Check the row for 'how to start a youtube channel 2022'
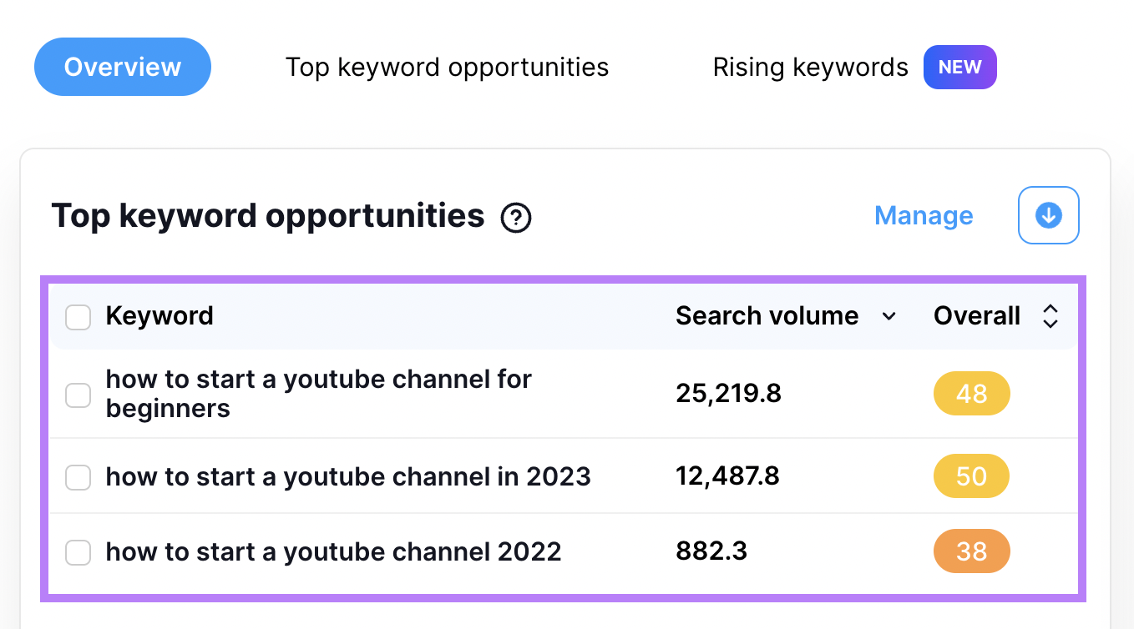This screenshot has width=1134, height=629. [78, 552]
